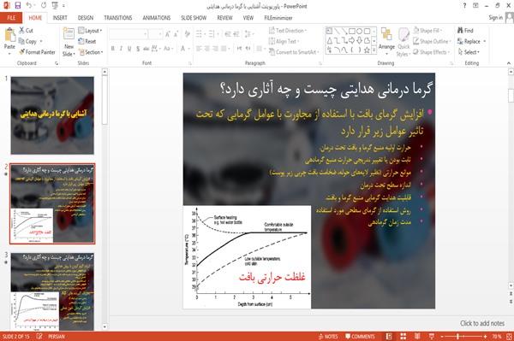The width and height of the screenshot is (514, 341).
Task: Toggle the Comments pane in status bar
Action: click(x=360, y=336)
